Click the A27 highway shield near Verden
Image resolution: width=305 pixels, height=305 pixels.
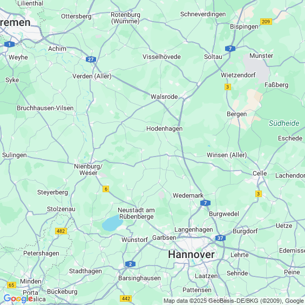[x=91, y=59]
